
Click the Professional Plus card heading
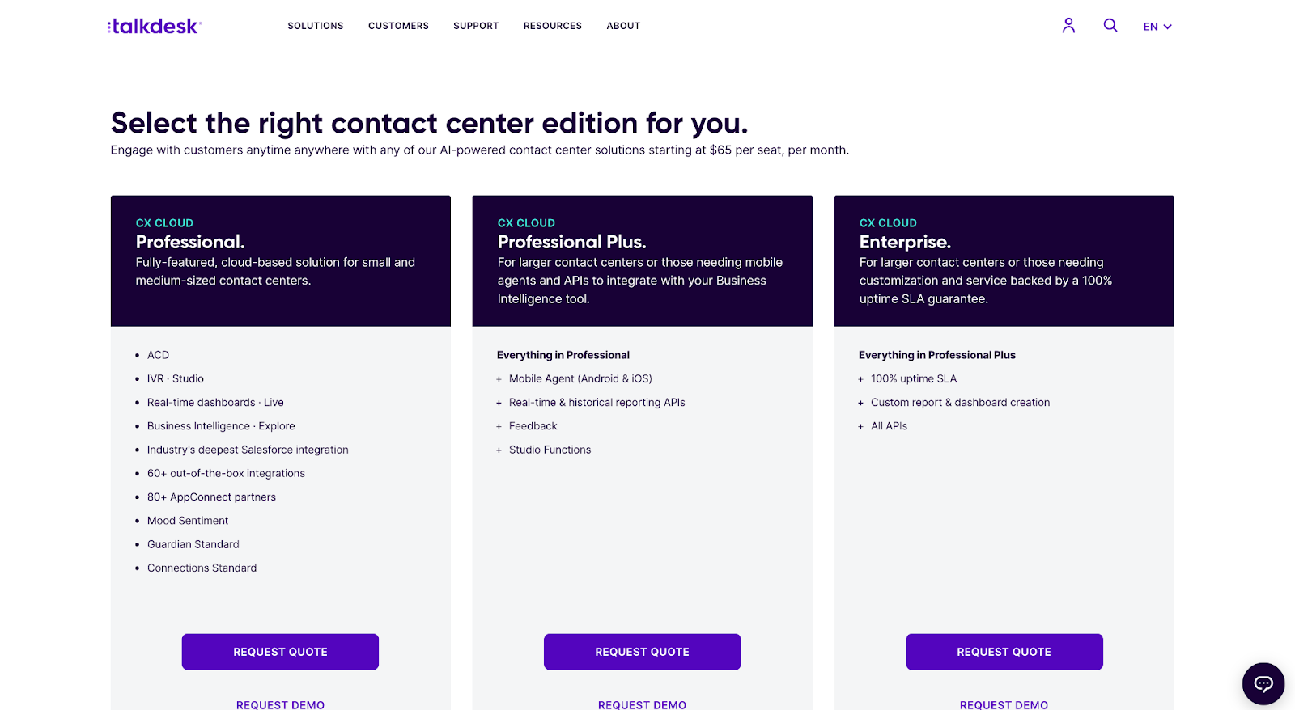[571, 242]
